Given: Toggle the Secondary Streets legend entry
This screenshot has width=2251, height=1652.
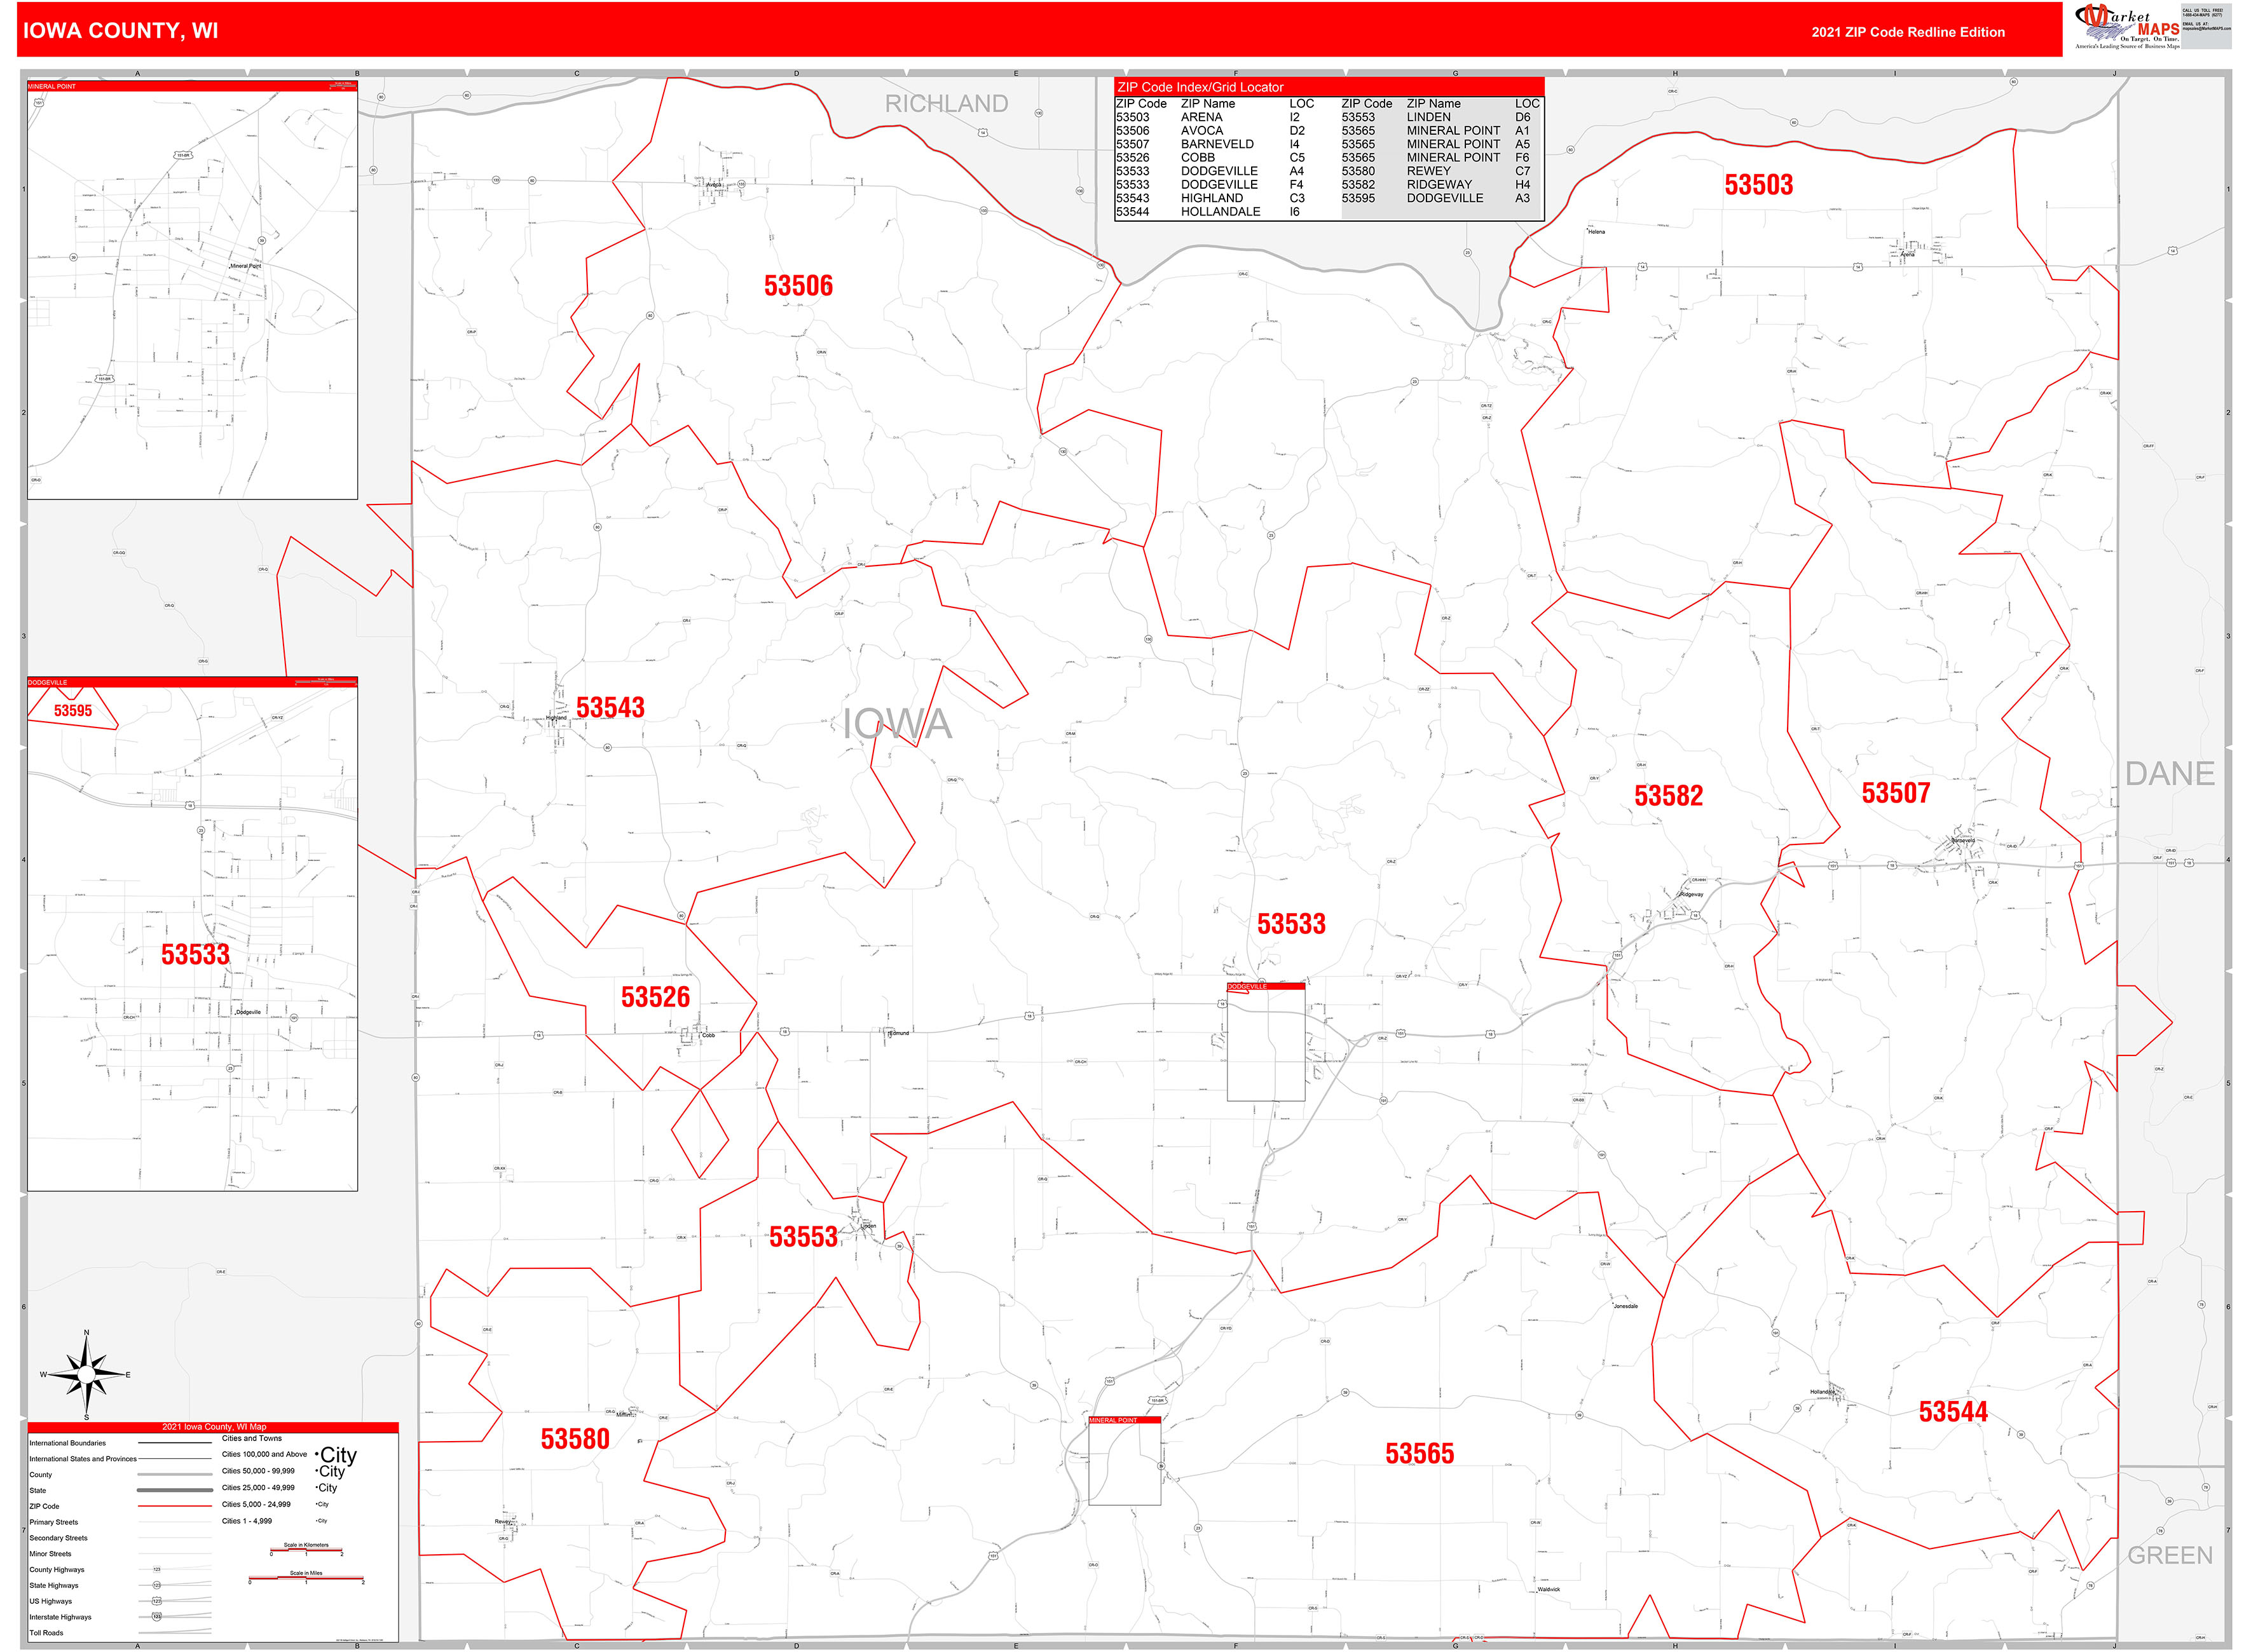Looking at the screenshot, I should [x=60, y=1538].
